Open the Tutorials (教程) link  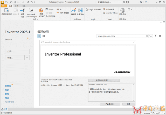7,94
